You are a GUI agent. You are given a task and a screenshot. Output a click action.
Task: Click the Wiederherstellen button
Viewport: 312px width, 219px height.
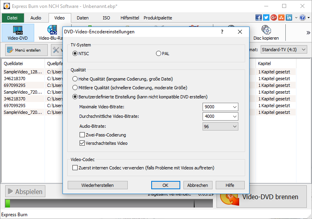tap(97, 185)
